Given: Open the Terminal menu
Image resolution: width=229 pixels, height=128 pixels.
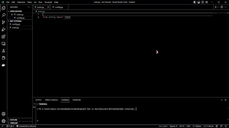Looking at the screenshot, I should [48, 2].
